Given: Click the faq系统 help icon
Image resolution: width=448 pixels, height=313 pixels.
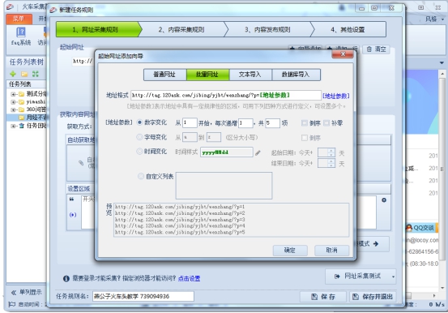Looking at the screenshot, I should (x=21, y=32).
